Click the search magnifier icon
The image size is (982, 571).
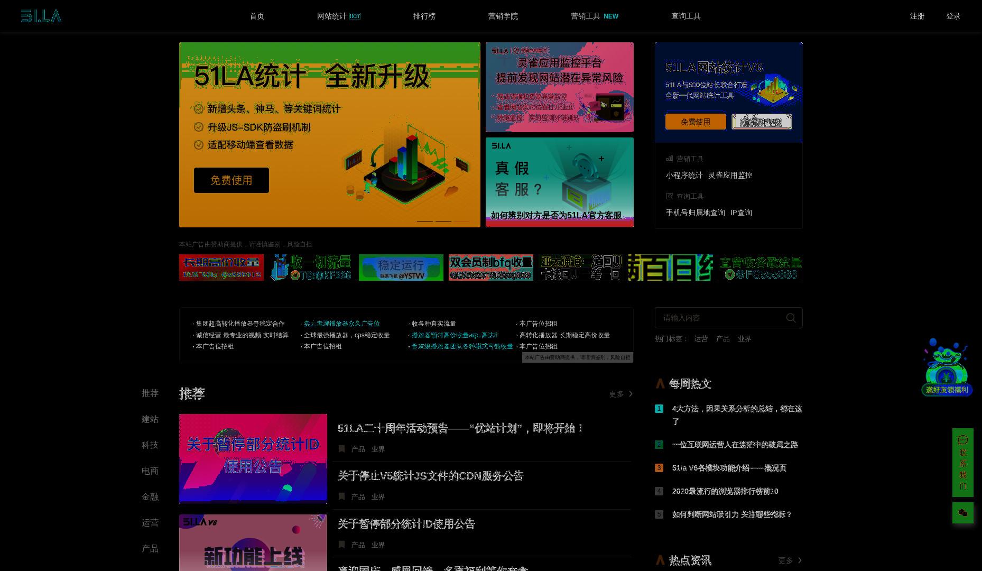point(791,318)
